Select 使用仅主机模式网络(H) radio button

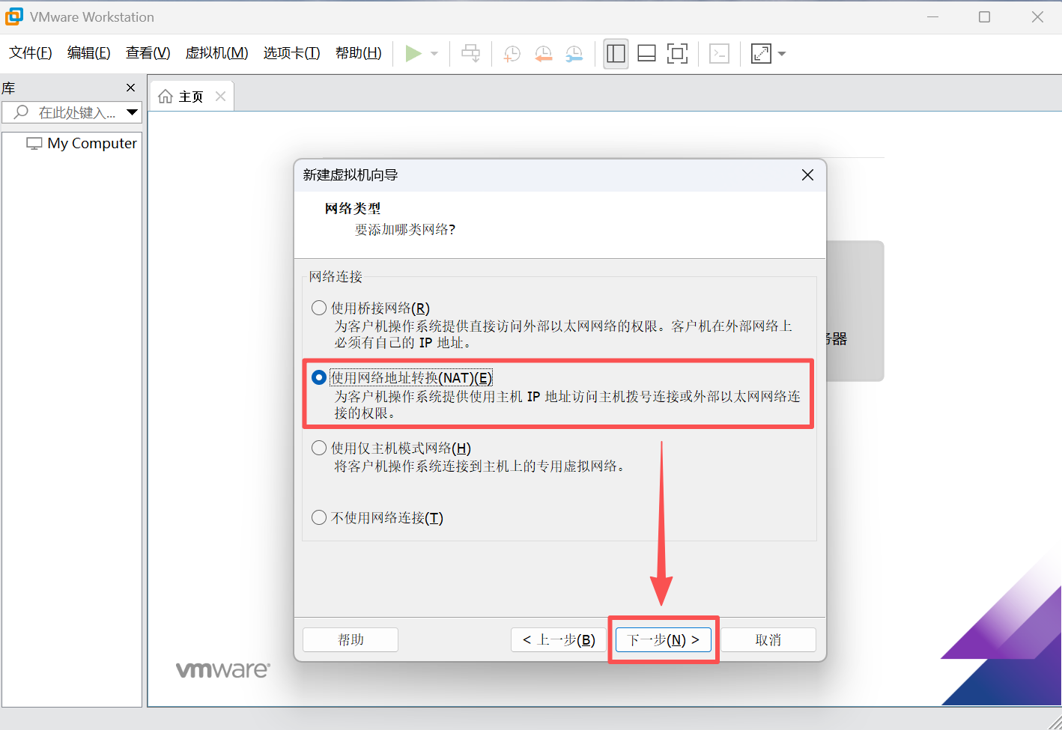pyautogui.click(x=319, y=448)
